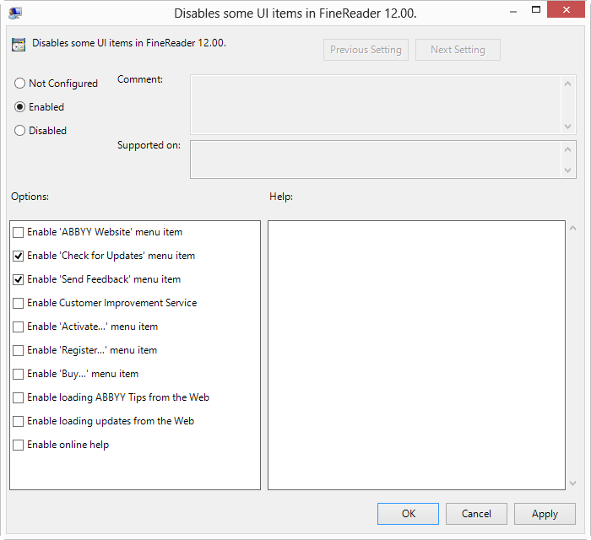Tick Enable 'Register...' menu item checkbox

[18, 351]
